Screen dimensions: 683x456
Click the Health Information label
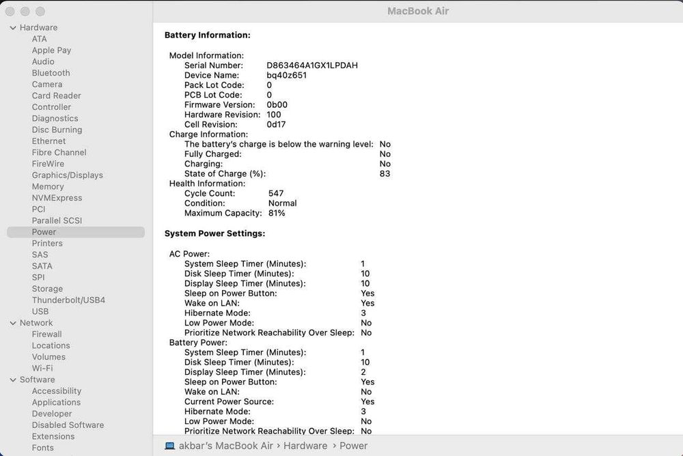(208, 184)
